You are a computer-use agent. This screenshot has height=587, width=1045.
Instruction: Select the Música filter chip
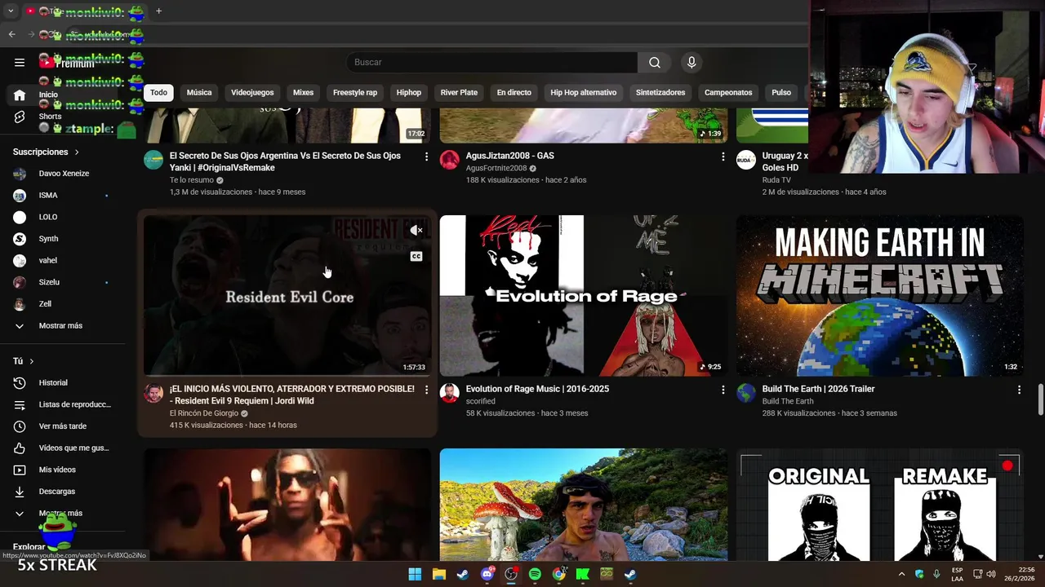click(199, 92)
